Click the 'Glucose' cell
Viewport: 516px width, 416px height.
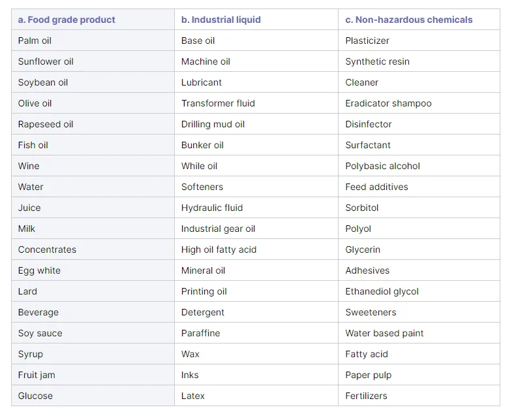click(35, 396)
